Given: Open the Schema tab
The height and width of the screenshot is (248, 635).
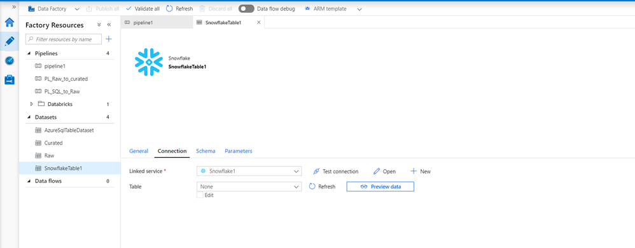Looking at the screenshot, I should 206,151.
